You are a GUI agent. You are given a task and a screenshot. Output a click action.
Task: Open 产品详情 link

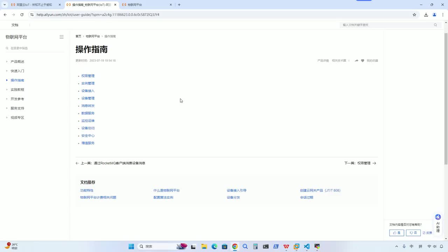point(323,61)
